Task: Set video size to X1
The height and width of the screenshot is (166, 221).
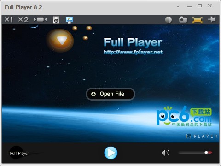Action: (8, 20)
